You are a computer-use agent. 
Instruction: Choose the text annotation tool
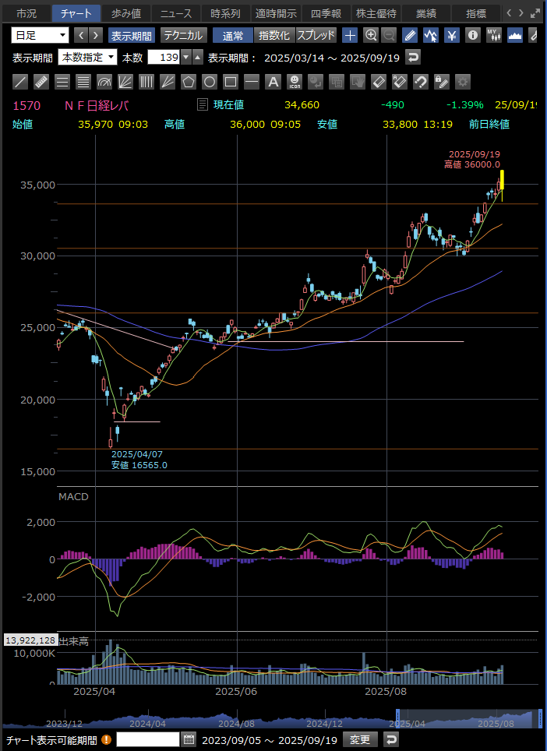click(273, 81)
